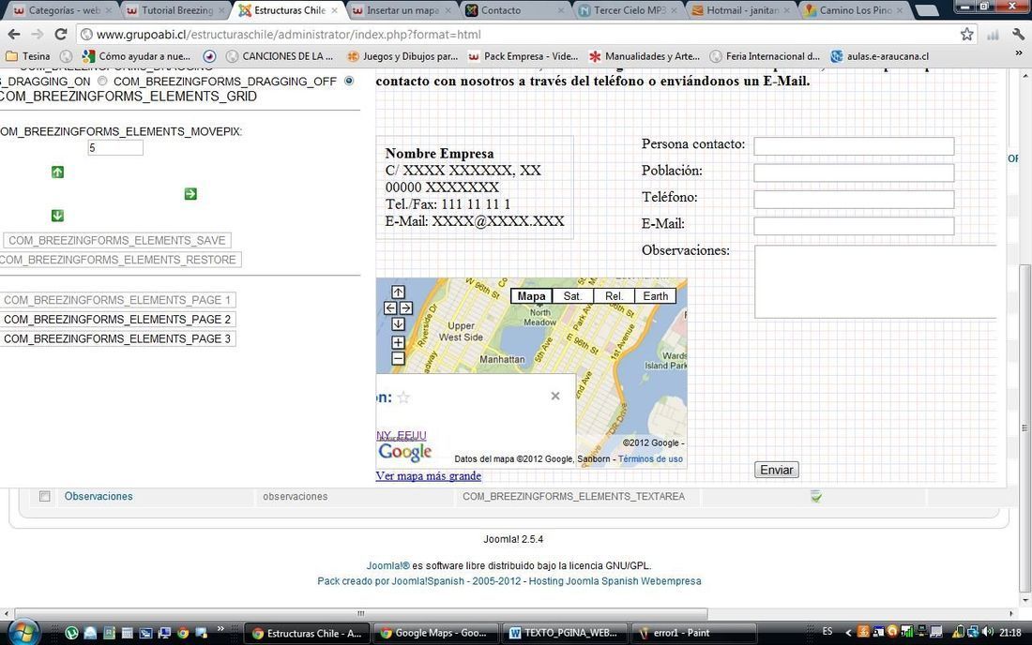
Task: Zoom out on the map with minus
Action: tap(398, 358)
